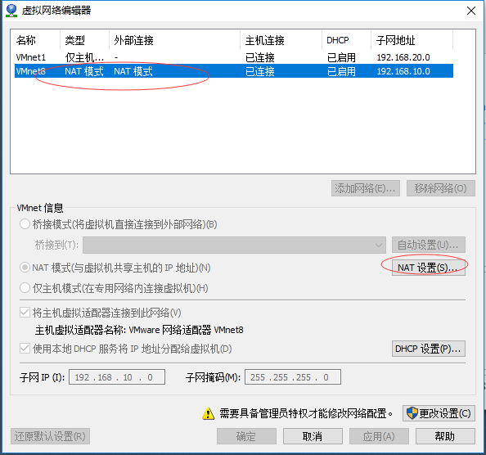Choose the 仅主机模式 radio button
This screenshot has height=455, width=486.
[25, 288]
